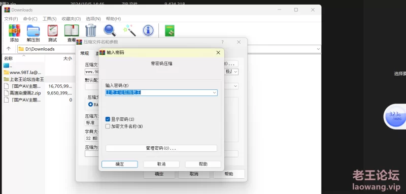Click the Find magnifier icon
406x194 pixels.
[110, 30]
